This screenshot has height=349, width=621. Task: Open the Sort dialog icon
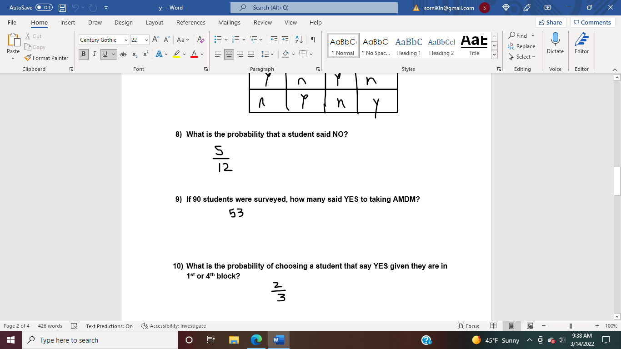(299, 40)
